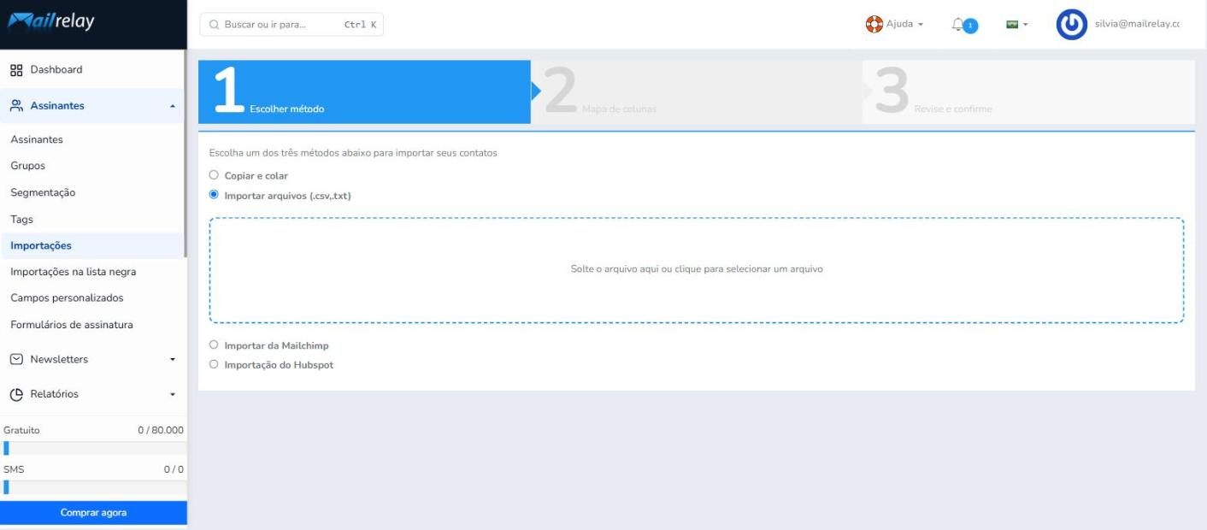Click the language flag icon
The image size is (1207, 530).
(x=1012, y=25)
